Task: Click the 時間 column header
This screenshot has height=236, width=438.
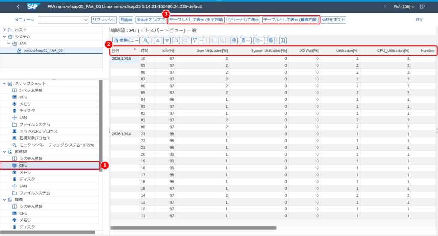Action: click(x=147, y=51)
